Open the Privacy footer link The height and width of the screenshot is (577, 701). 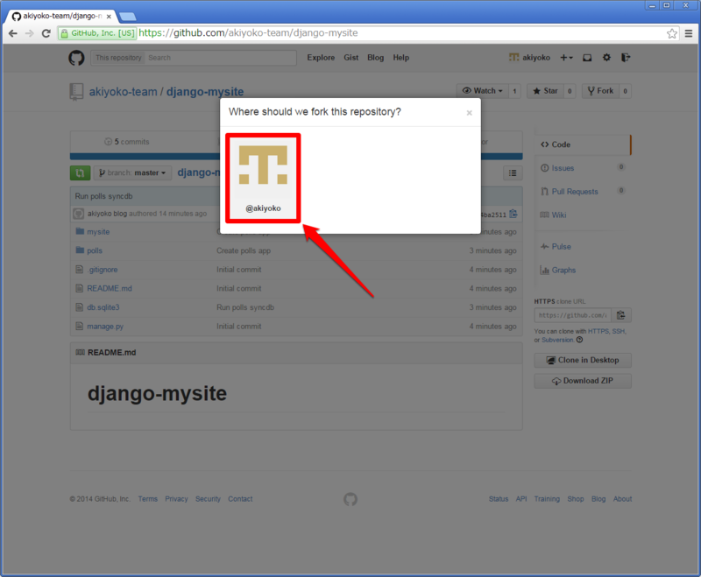coord(176,499)
